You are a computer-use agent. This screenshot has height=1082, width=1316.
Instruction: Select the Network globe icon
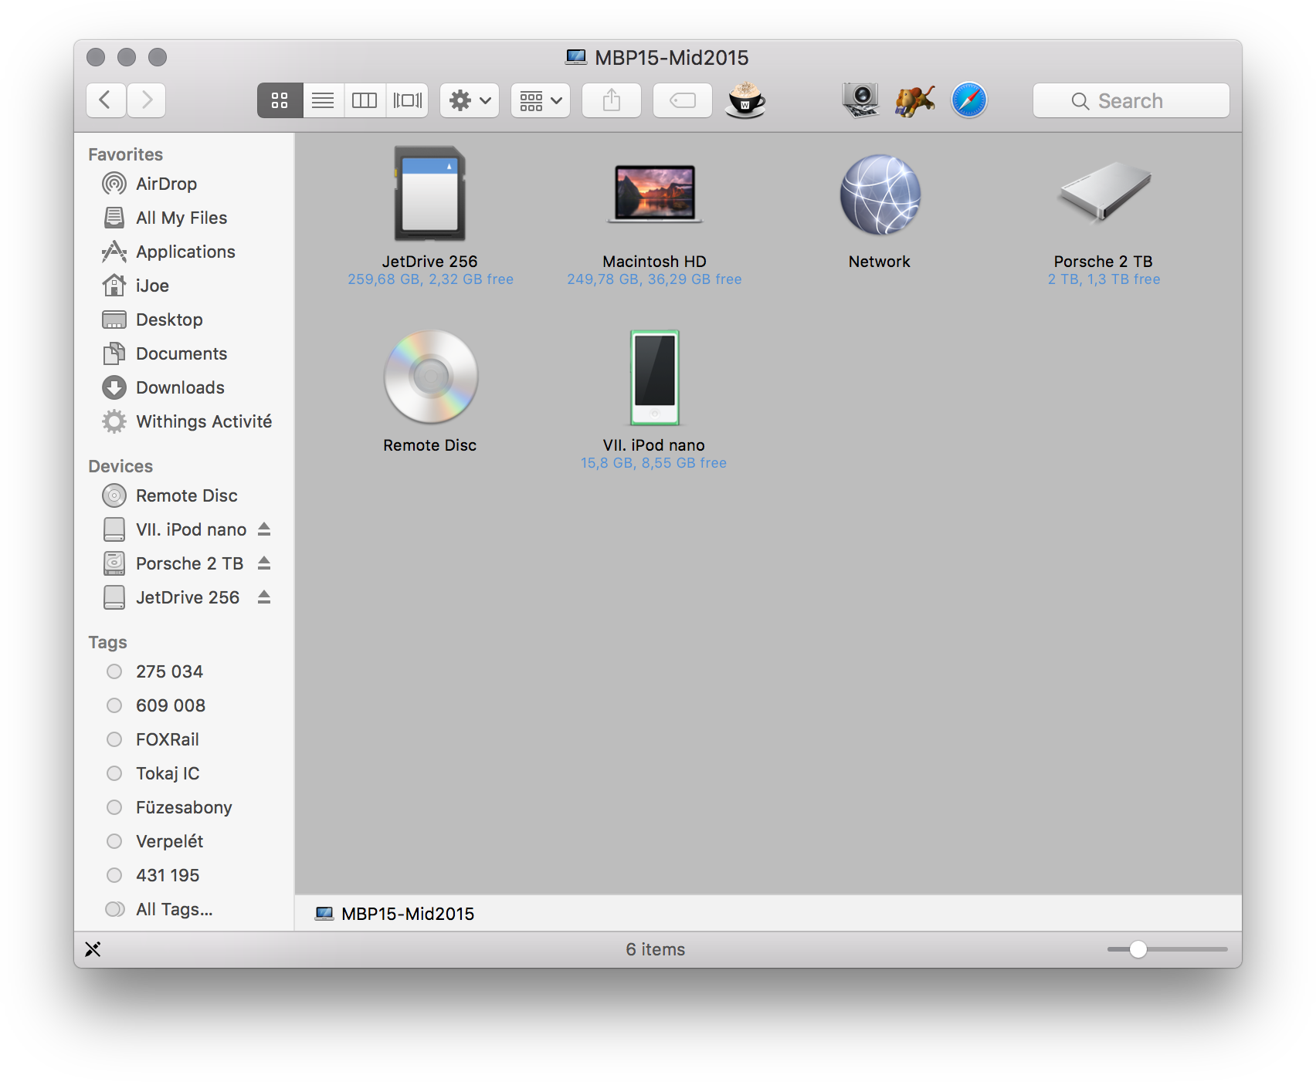880,194
